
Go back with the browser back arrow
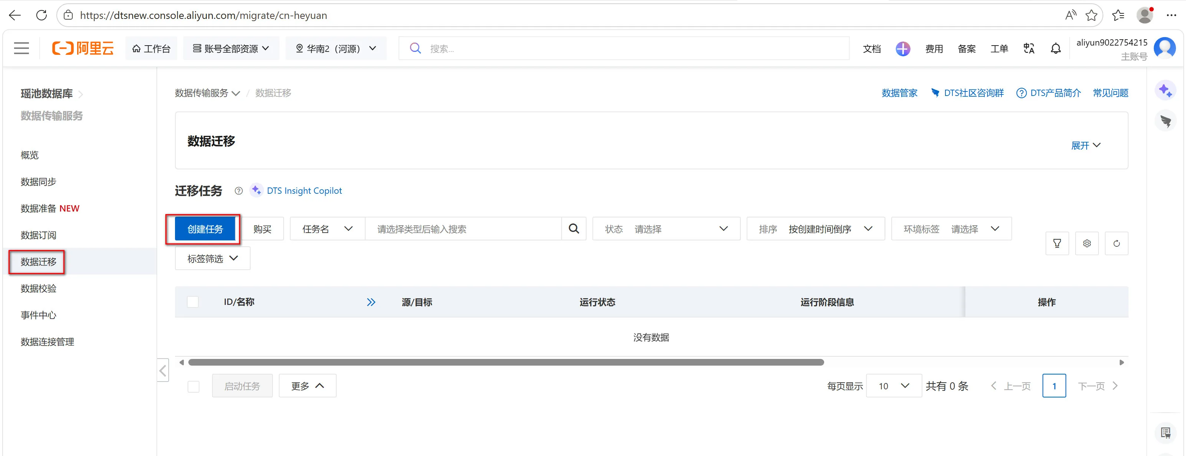tap(15, 15)
